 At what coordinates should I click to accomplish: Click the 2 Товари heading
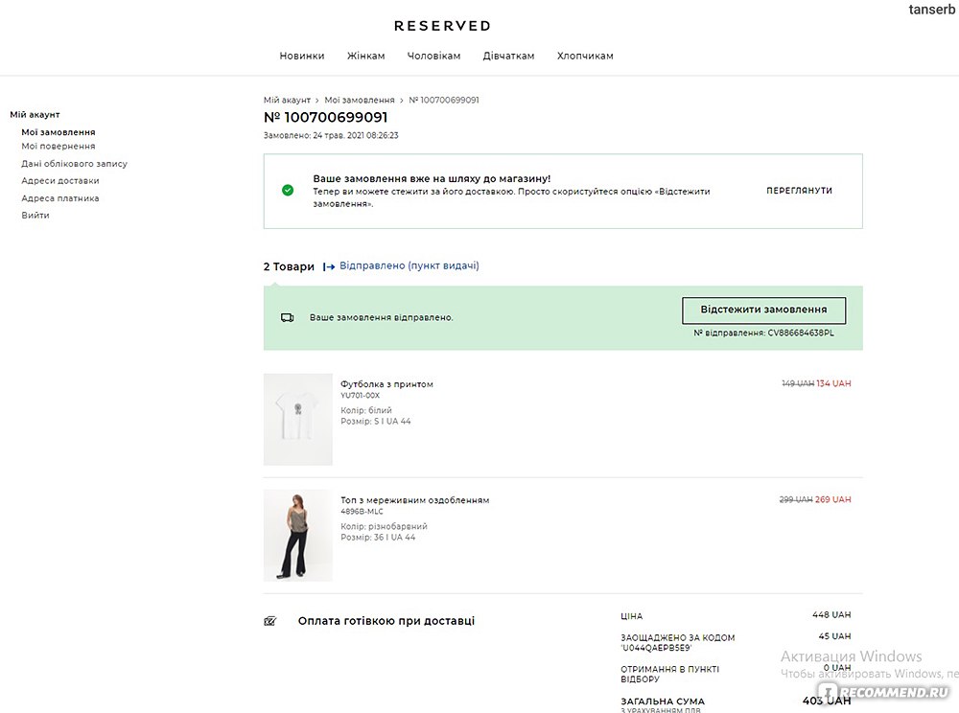point(289,266)
